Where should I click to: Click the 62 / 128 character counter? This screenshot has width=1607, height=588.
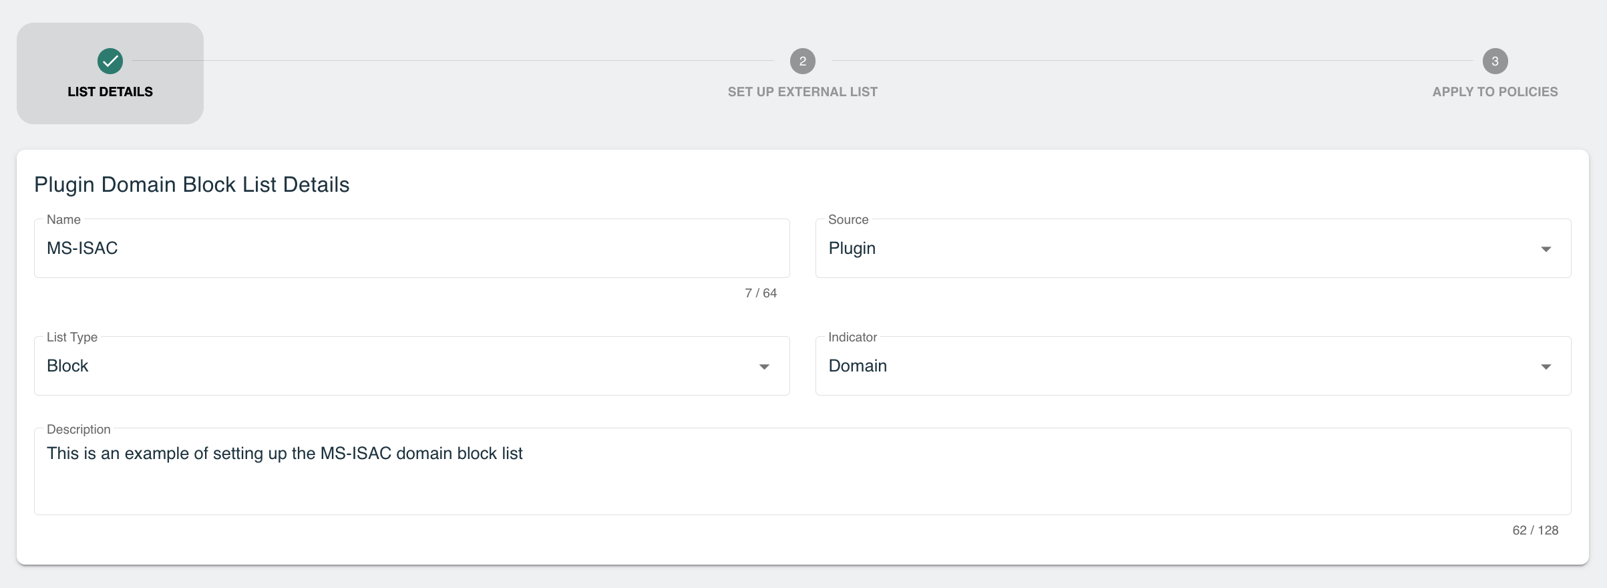(1535, 531)
